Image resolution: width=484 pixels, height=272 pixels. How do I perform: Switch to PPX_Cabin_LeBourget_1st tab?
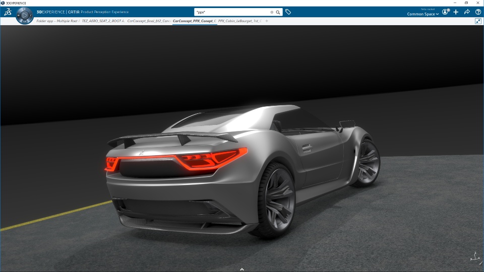[240, 21]
